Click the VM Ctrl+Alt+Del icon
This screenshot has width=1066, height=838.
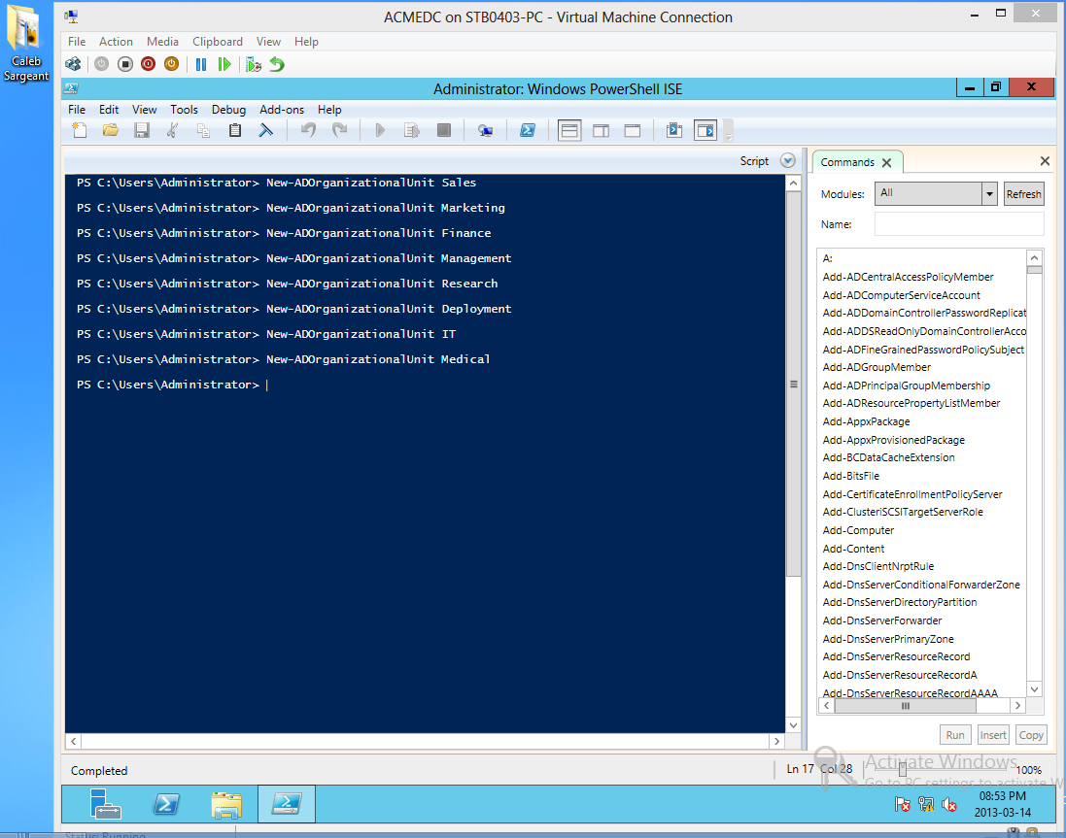[73, 64]
